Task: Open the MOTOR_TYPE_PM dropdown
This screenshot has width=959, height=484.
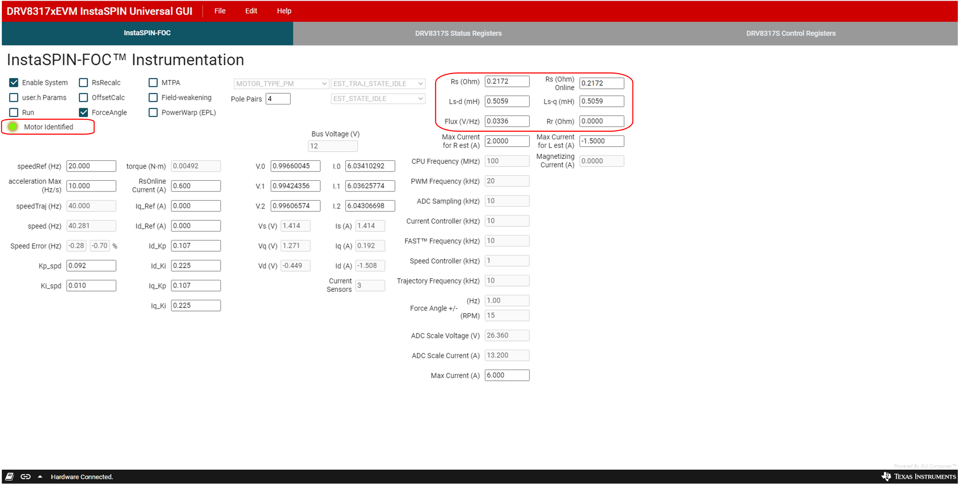Action: click(x=281, y=84)
